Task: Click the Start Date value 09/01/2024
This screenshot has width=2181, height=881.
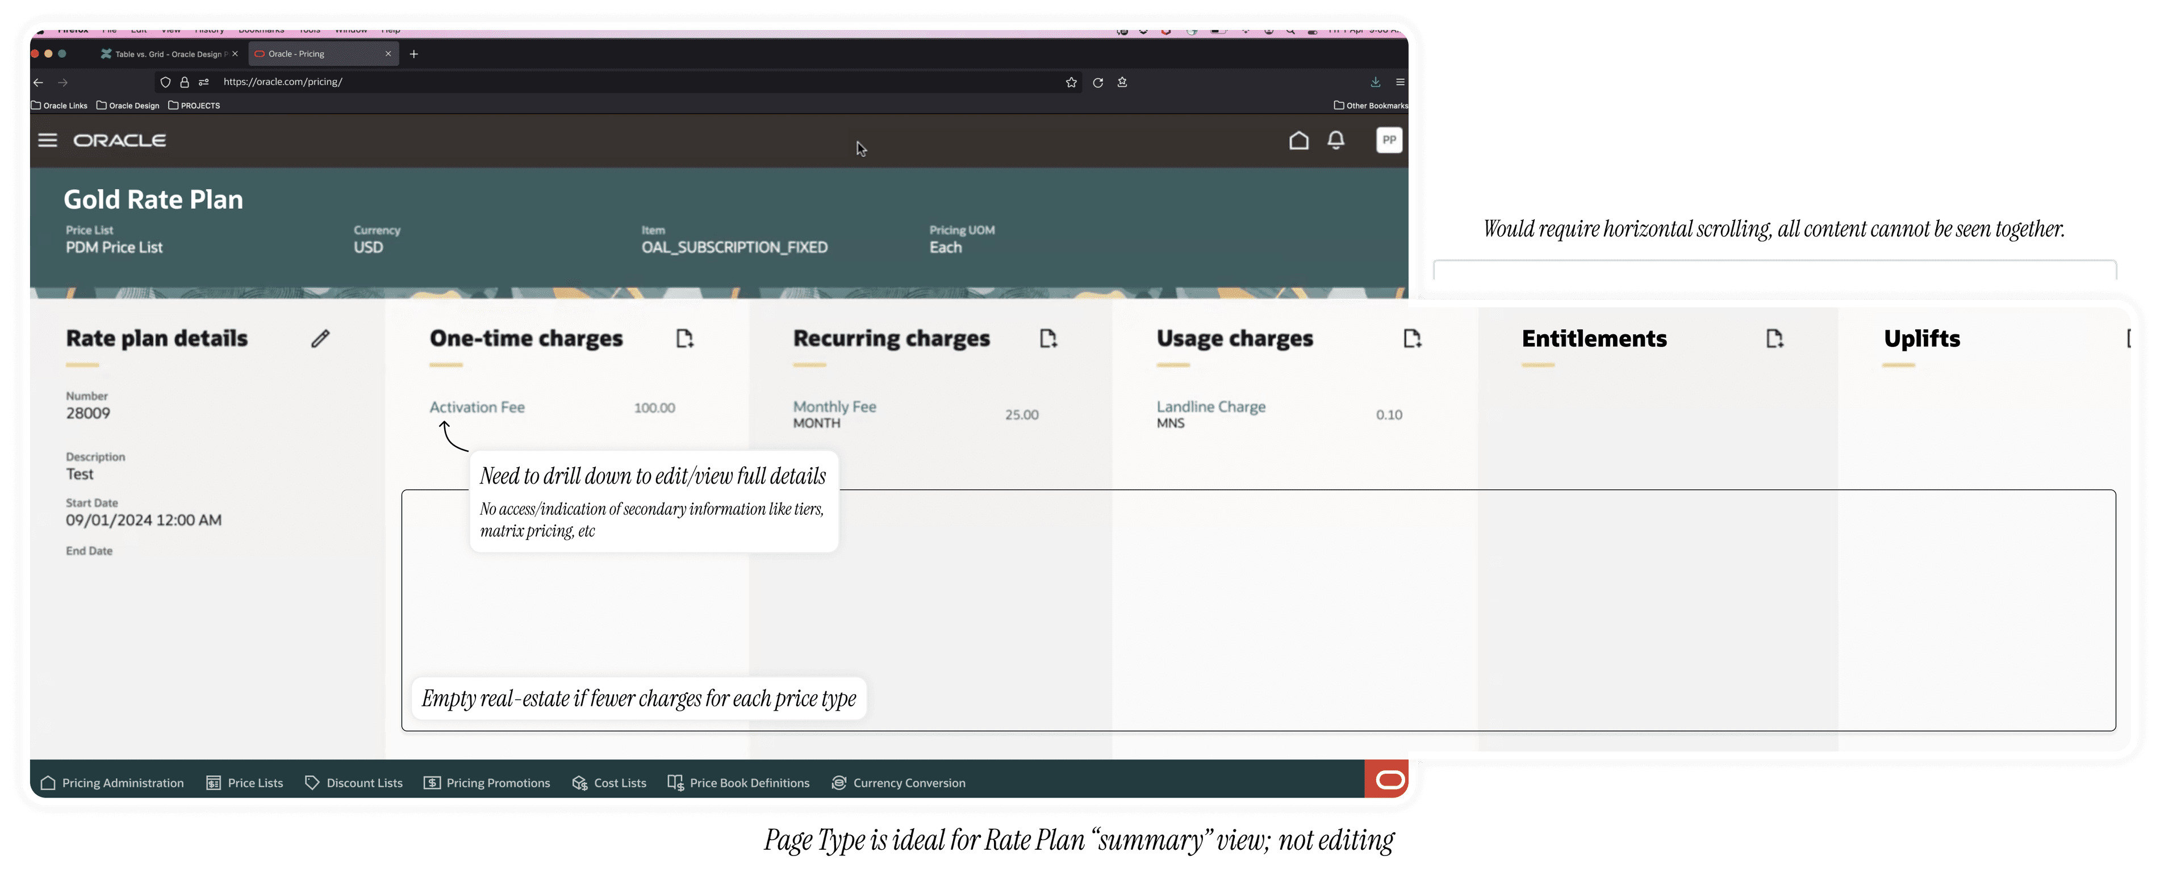Action: click(x=144, y=519)
